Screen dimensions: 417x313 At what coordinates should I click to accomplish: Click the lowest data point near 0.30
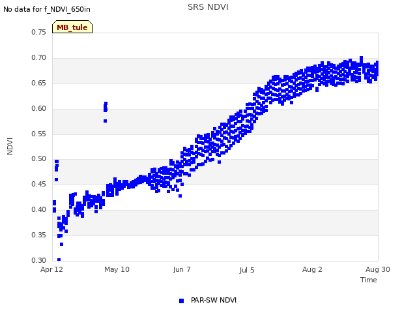(x=59, y=260)
